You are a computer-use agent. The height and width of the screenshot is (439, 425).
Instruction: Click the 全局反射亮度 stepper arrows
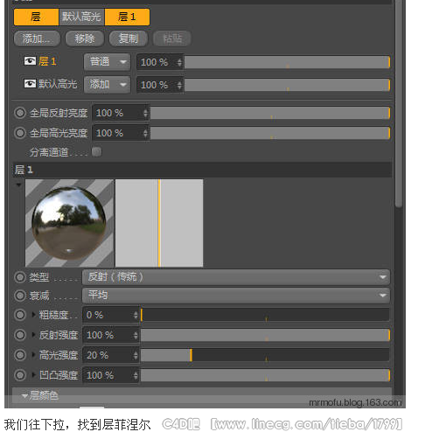pyautogui.click(x=146, y=113)
